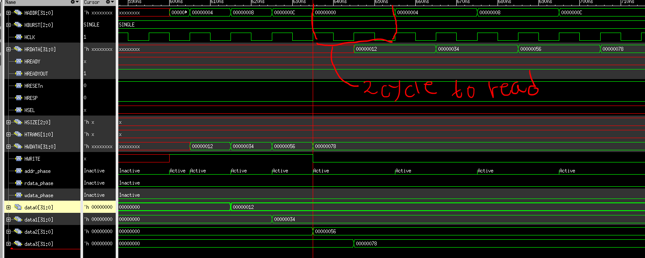Click the rdata_phase signal icon
Screen dimensions: 645x258
pos(19,183)
